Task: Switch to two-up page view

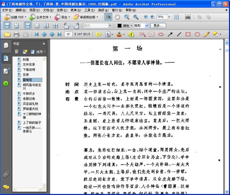Action: [x=46, y=26]
